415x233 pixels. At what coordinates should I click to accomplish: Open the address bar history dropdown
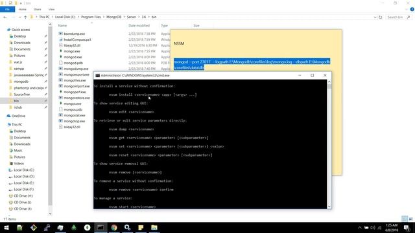[375, 17]
